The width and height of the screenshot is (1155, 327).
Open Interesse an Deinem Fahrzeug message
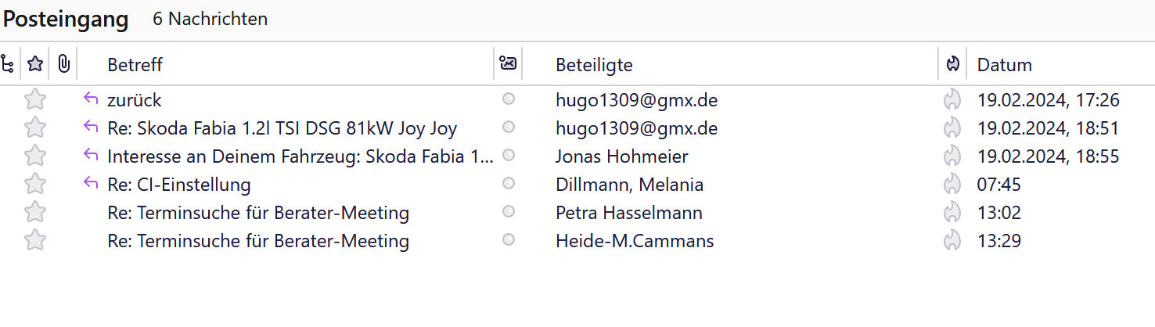point(300,156)
